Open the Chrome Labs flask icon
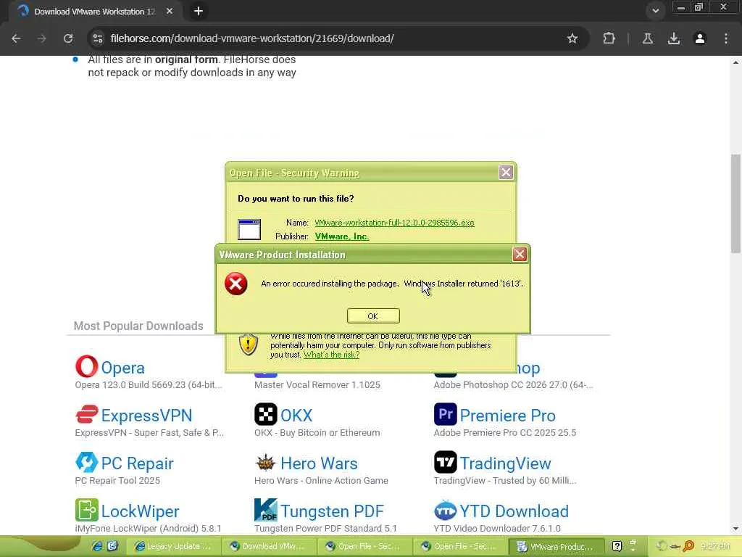The image size is (742, 557). point(647,38)
